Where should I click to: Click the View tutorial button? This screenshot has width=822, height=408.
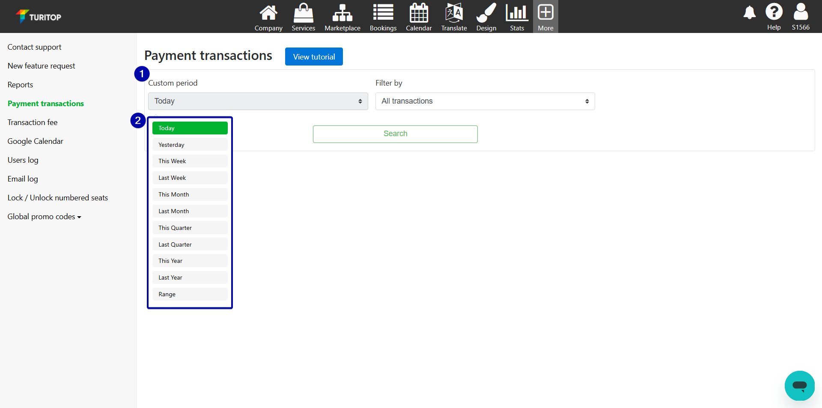314,57
